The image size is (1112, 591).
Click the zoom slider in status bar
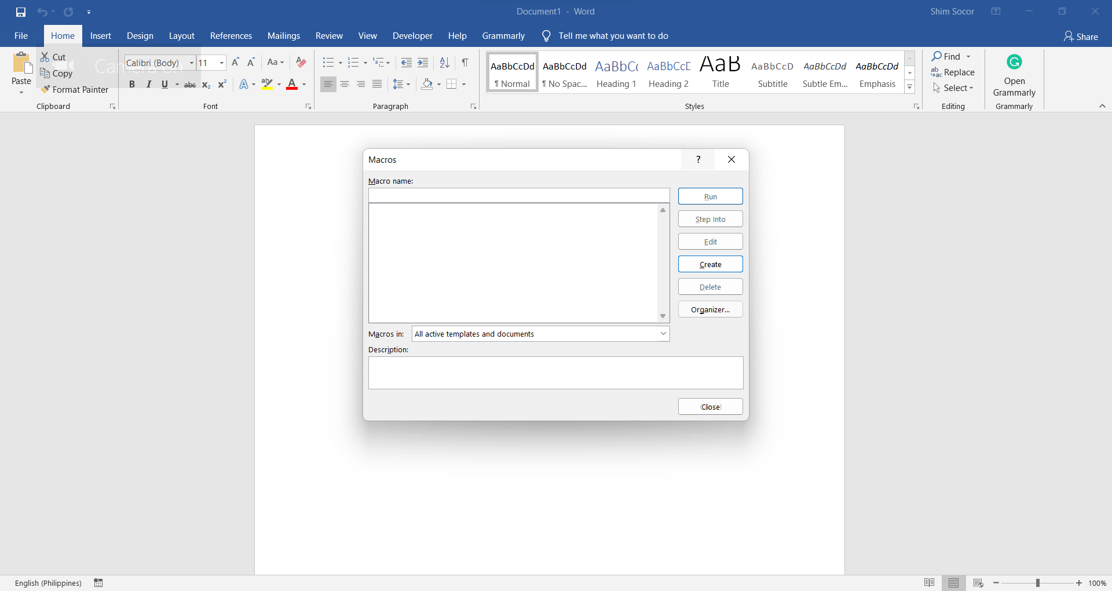click(x=1037, y=583)
